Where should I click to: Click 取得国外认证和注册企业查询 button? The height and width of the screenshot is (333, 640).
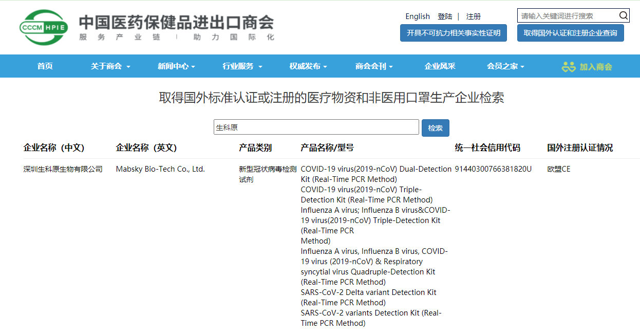[570, 33]
